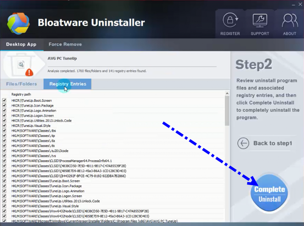Uncheck ProcessManager64.ProcessInfo64.1 entry
The width and height of the screenshot is (304, 226).
click(x=4, y=161)
